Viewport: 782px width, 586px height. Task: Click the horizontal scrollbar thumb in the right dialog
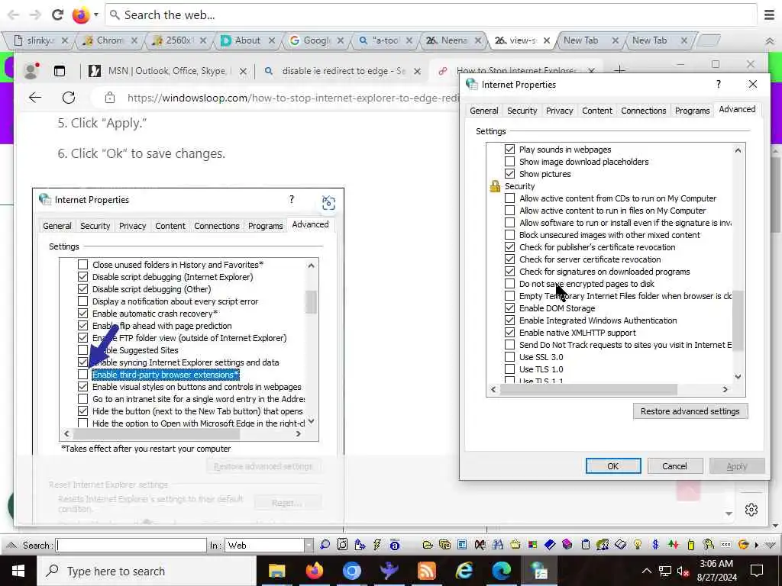(589, 389)
